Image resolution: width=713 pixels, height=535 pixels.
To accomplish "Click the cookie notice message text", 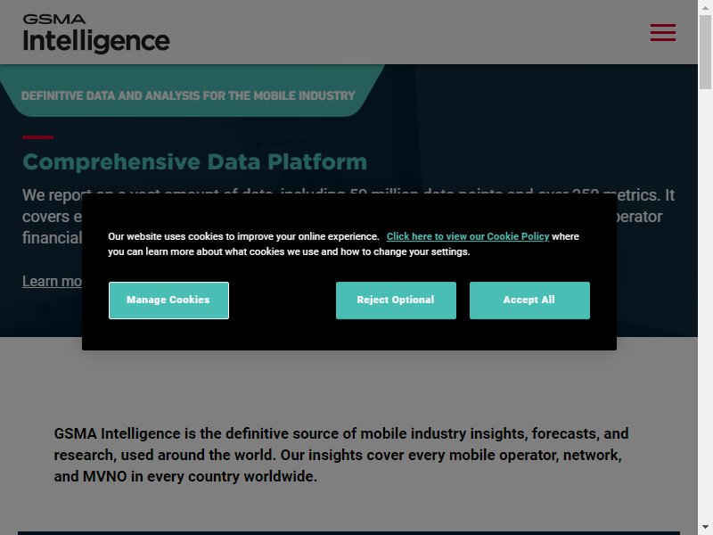I will coord(343,243).
